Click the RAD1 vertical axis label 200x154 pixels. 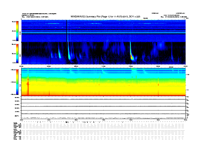coord(20,55)
